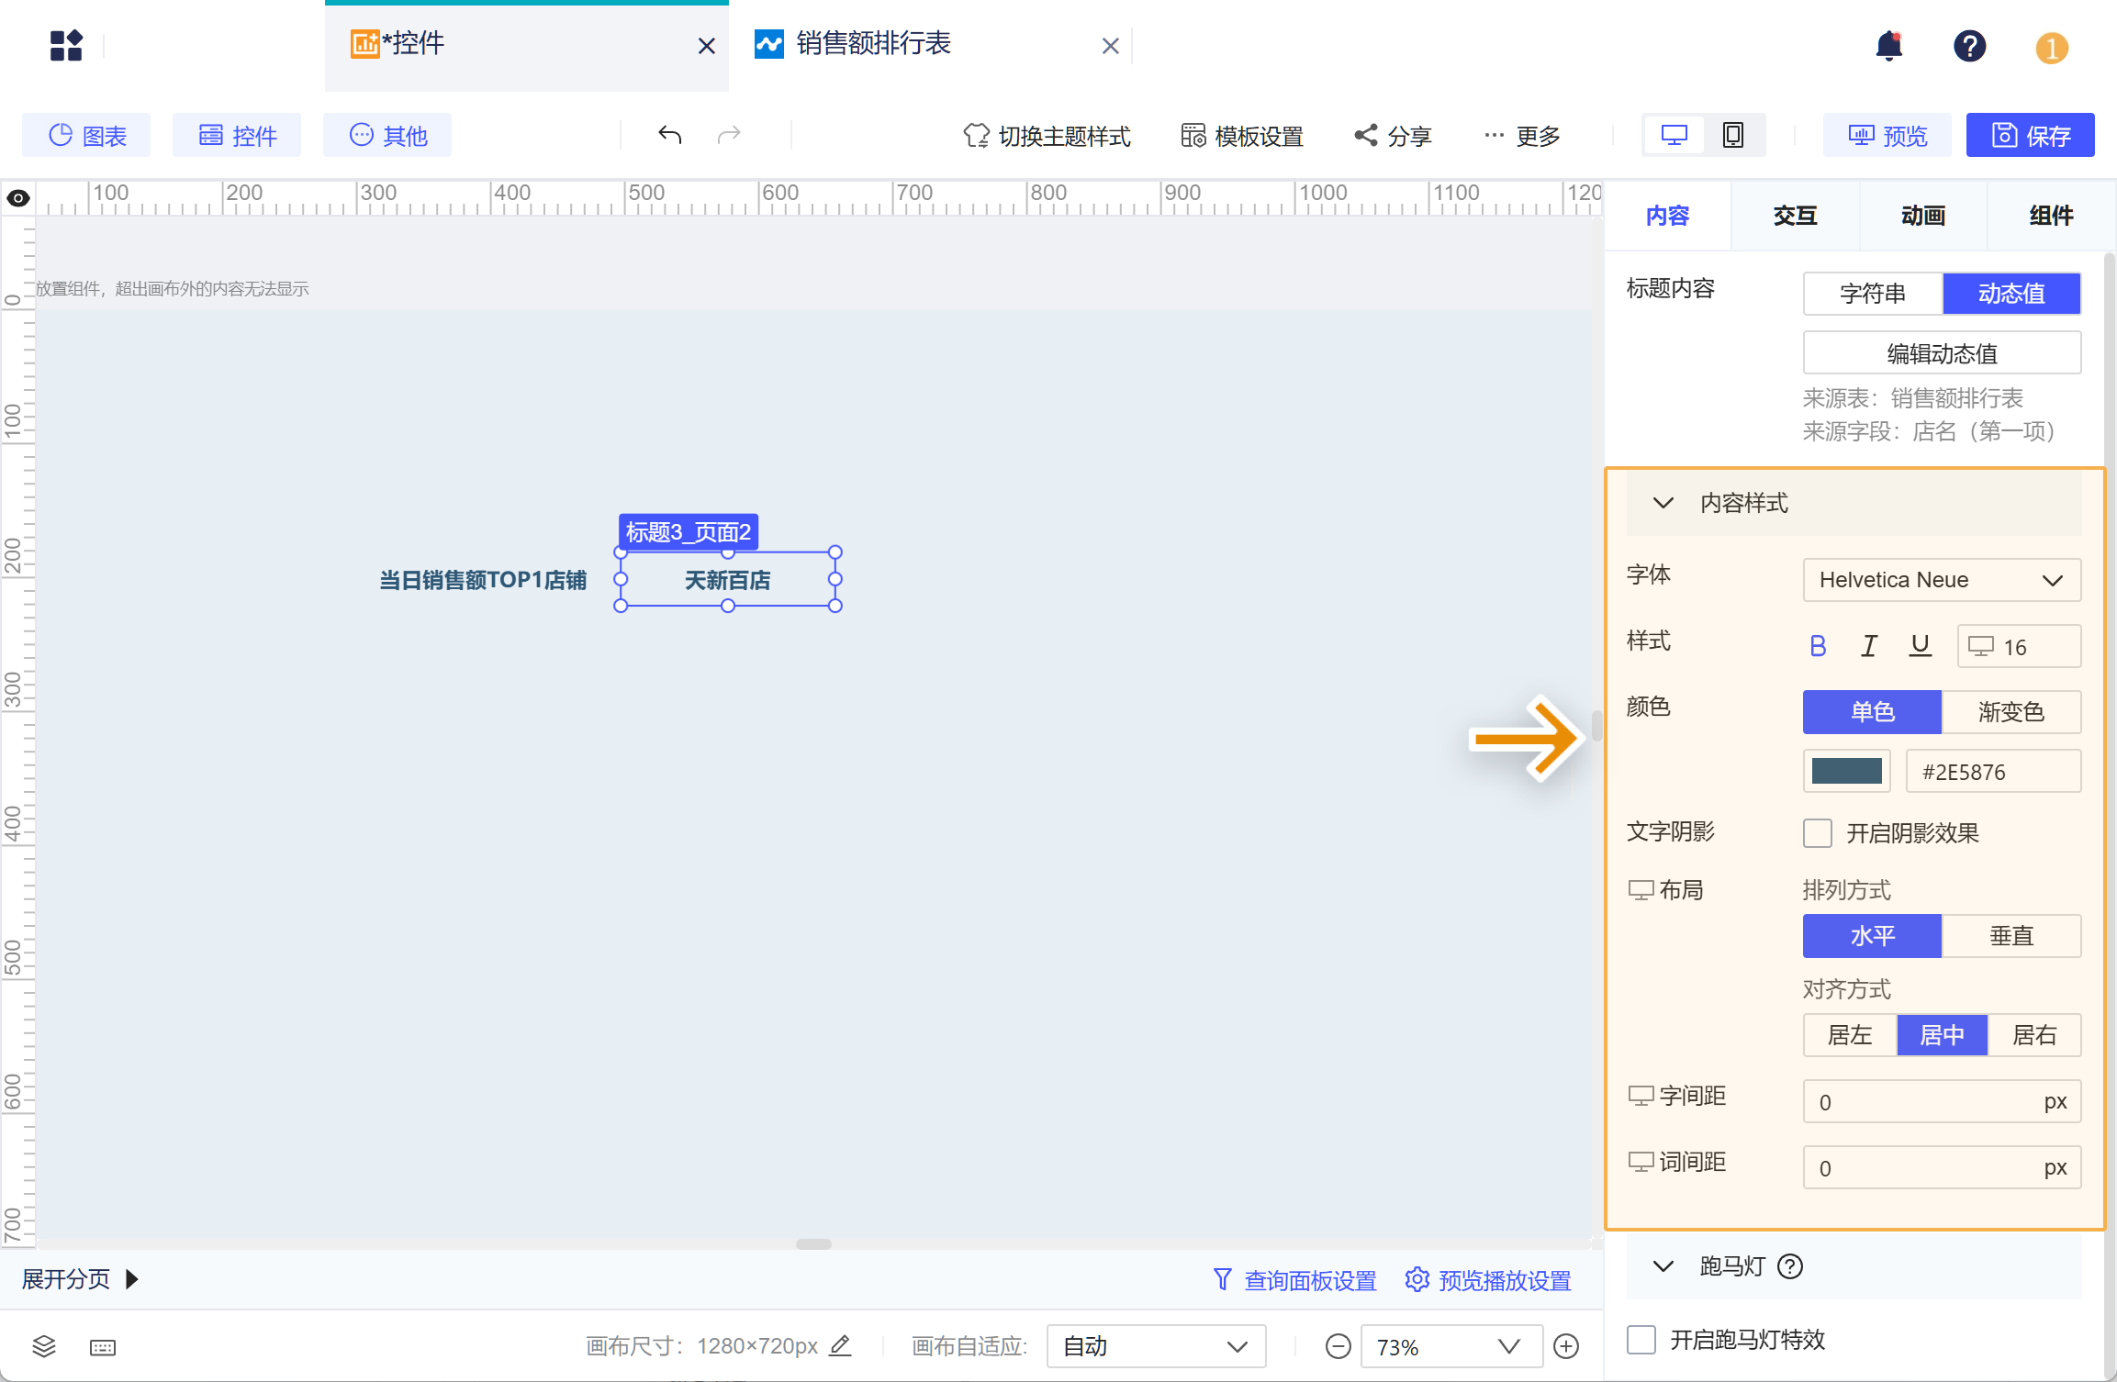Click the 保存 button
Image resolution: width=2117 pixels, height=1382 pixels.
2029,136
